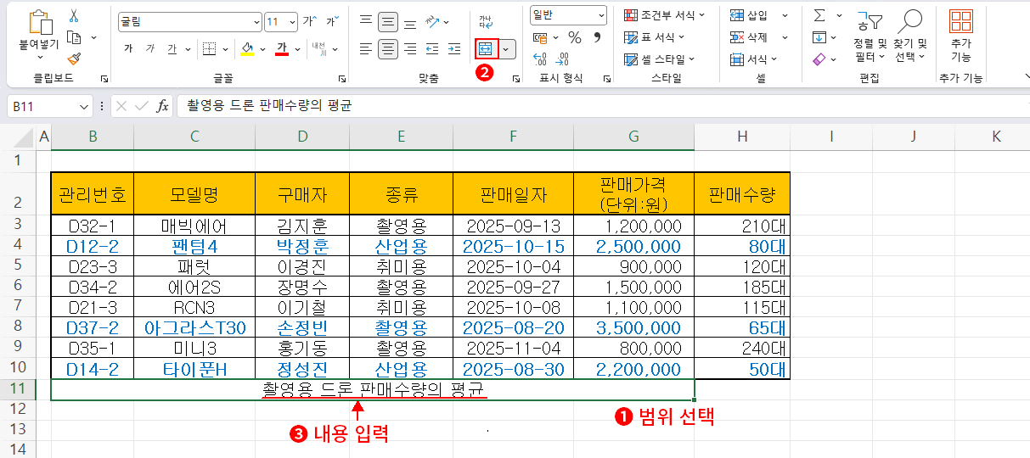This screenshot has width=1030, height=458.
Task: Toggle italic (가) formatting
Action: 149,48
